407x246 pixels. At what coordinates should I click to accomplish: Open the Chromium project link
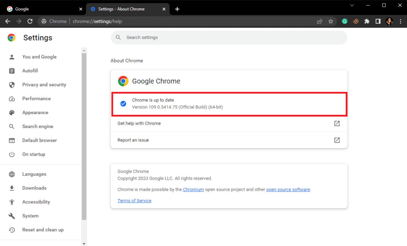(x=193, y=190)
